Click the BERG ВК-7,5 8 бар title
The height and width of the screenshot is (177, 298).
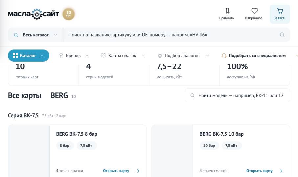point(77,134)
